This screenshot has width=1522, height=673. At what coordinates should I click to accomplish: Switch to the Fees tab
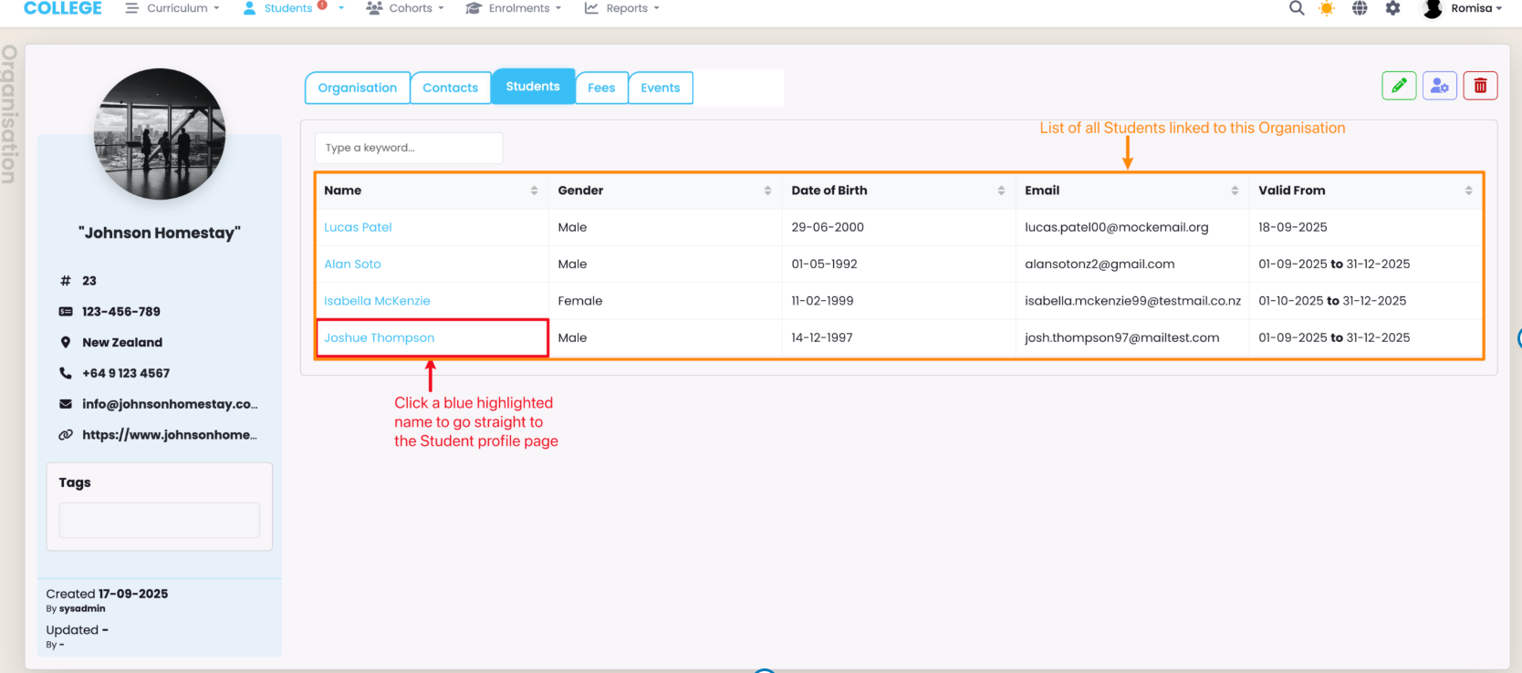[x=601, y=88]
